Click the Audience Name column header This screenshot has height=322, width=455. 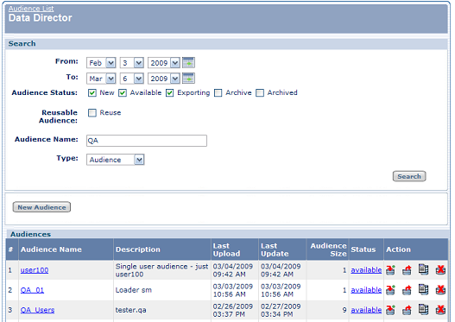coord(66,249)
